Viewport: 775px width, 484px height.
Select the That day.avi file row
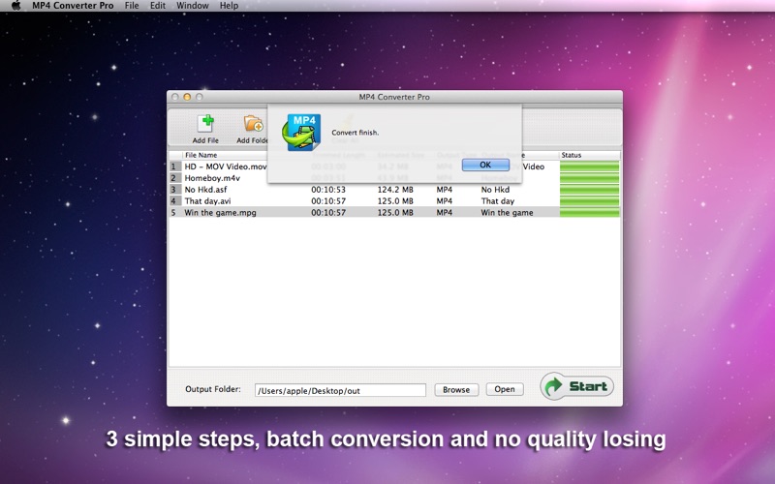pos(207,201)
